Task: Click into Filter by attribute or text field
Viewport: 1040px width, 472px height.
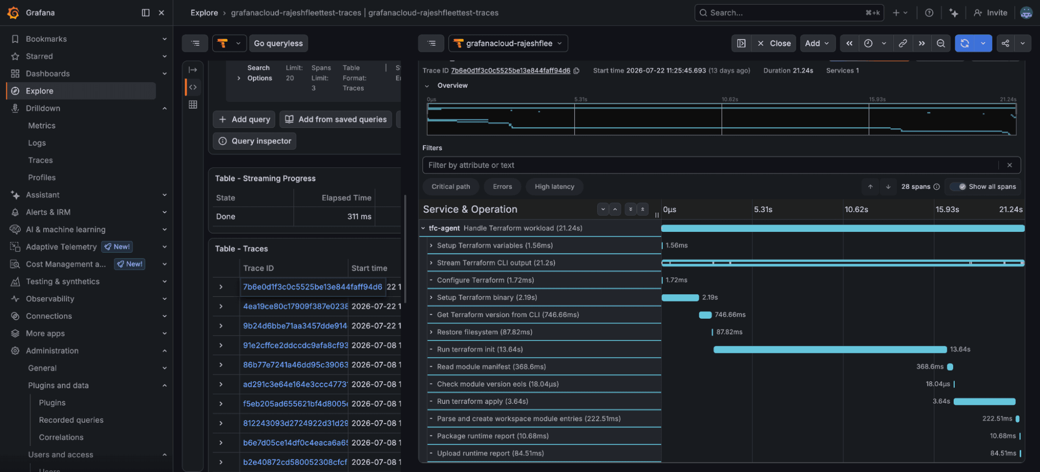Action: [711, 165]
